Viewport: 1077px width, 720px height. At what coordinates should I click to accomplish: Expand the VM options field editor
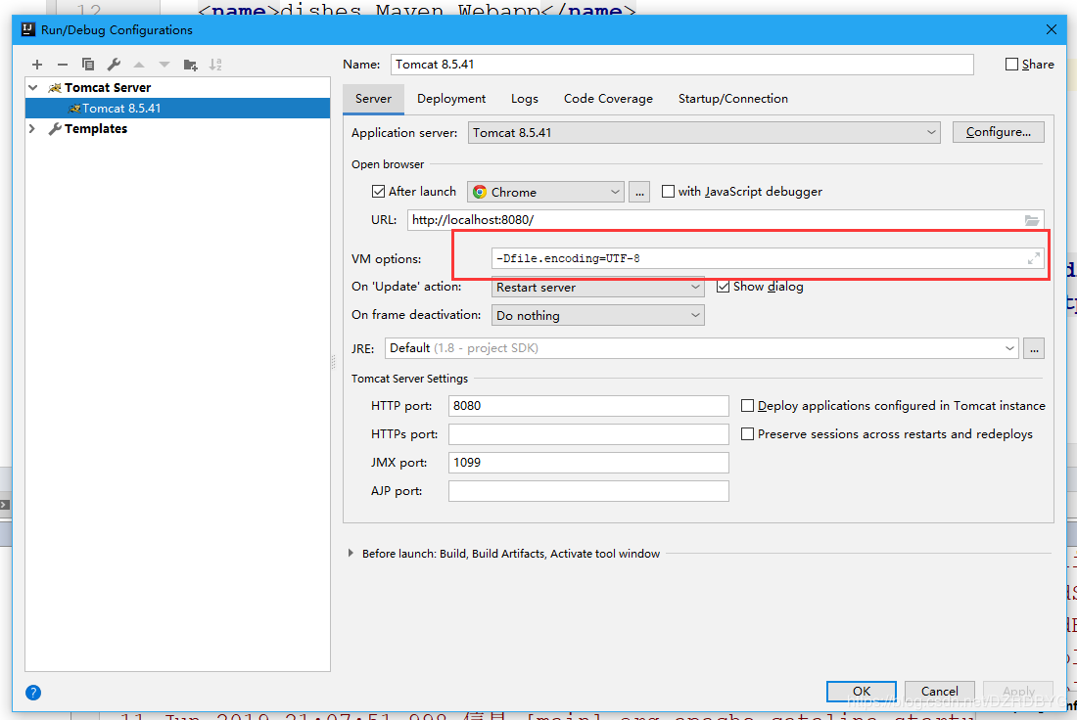[x=1033, y=258]
